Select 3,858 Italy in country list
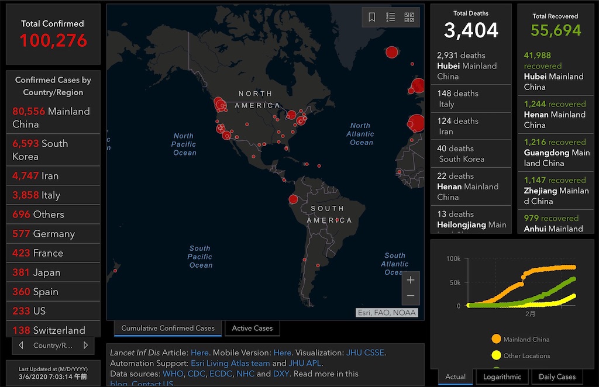 click(53, 195)
